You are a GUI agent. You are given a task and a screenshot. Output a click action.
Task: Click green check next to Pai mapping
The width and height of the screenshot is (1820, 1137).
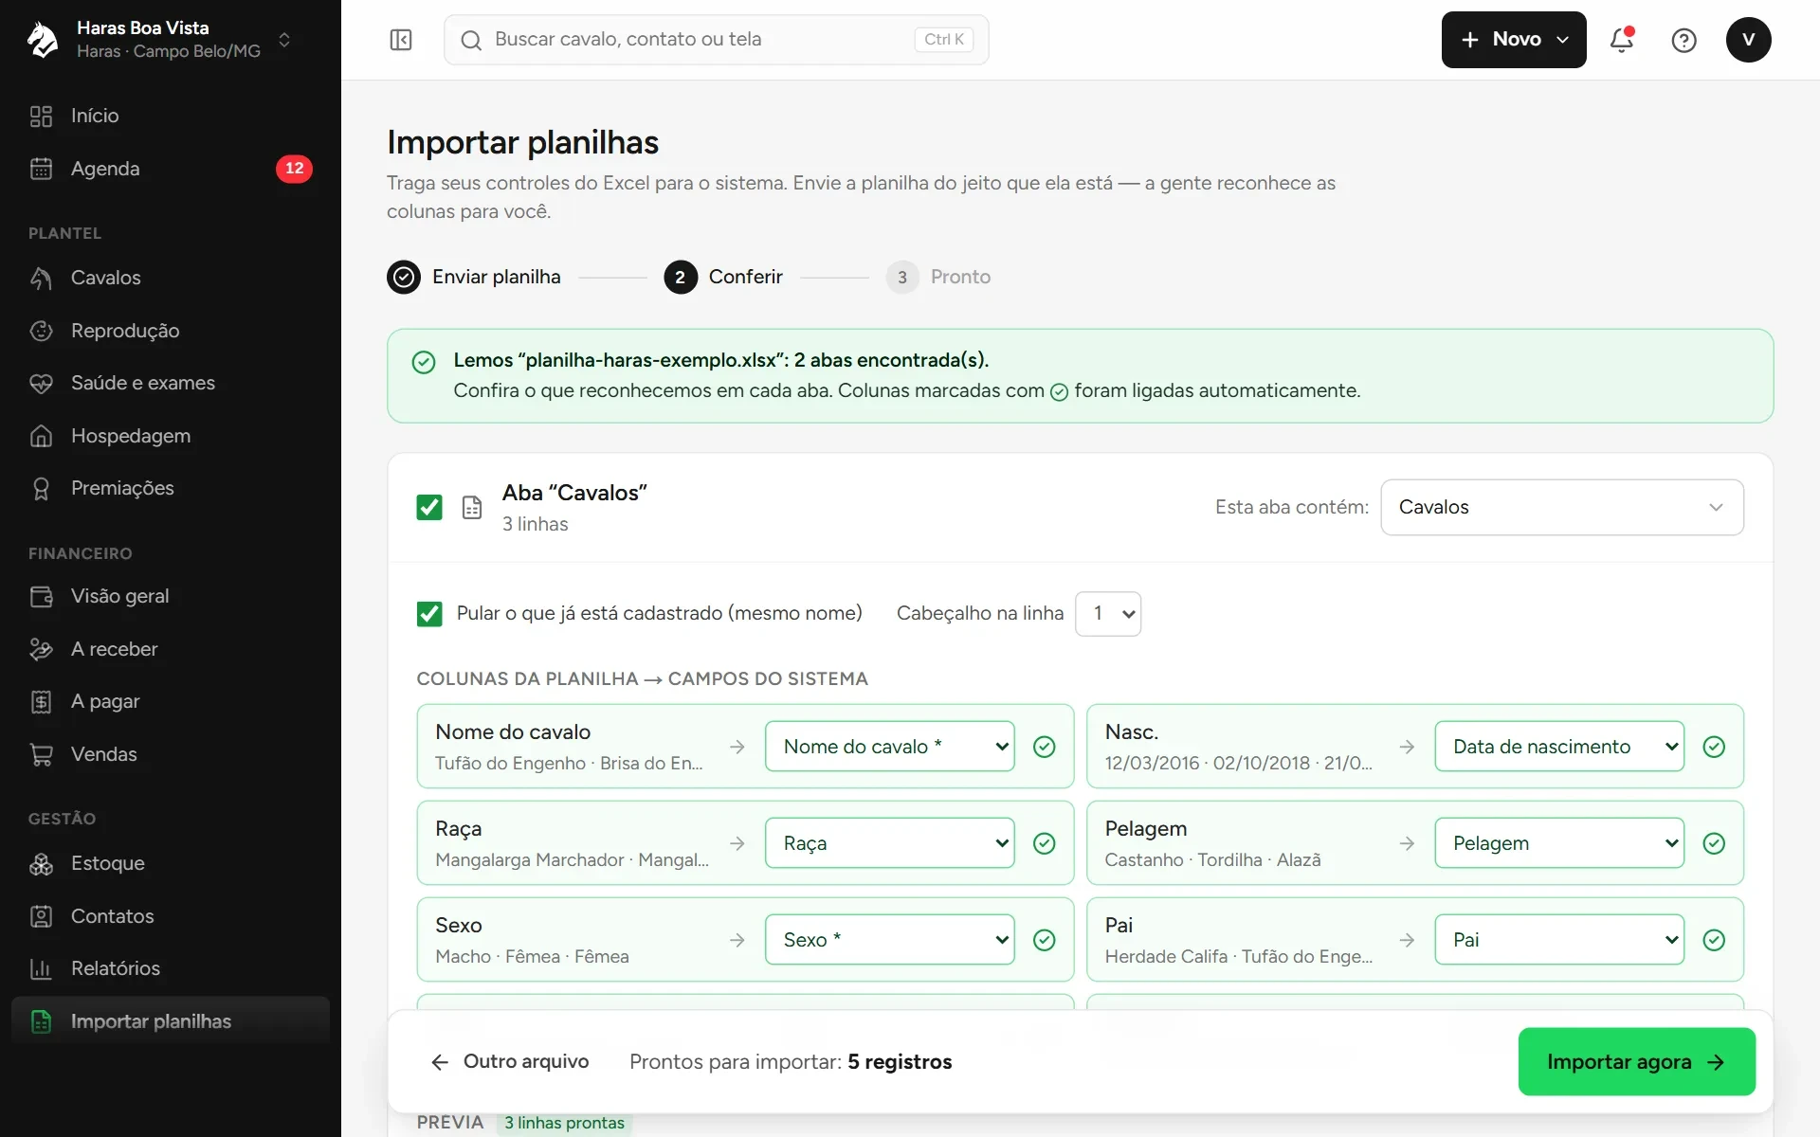coord(1714,940)
